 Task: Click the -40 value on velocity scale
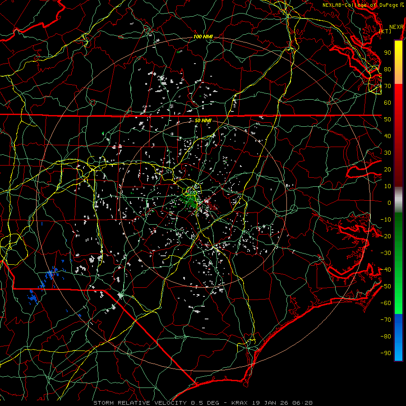click(x=386, y=270)
